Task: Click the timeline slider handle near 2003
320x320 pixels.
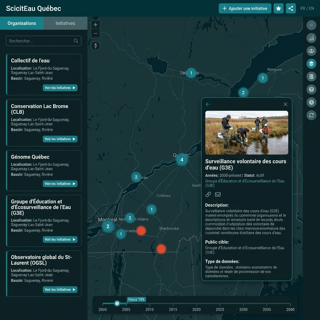Action: pyautogui.click(x=117, y=303)
